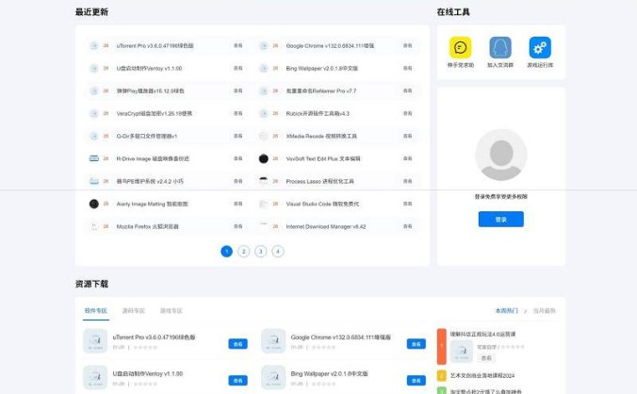Click icon beside Rubick row

pos(264,113)
